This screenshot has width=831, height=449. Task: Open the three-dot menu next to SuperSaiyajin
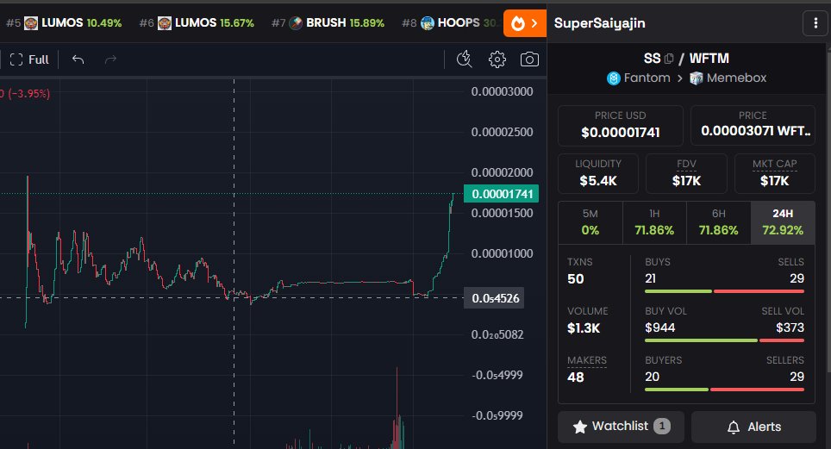pos(815,23)
